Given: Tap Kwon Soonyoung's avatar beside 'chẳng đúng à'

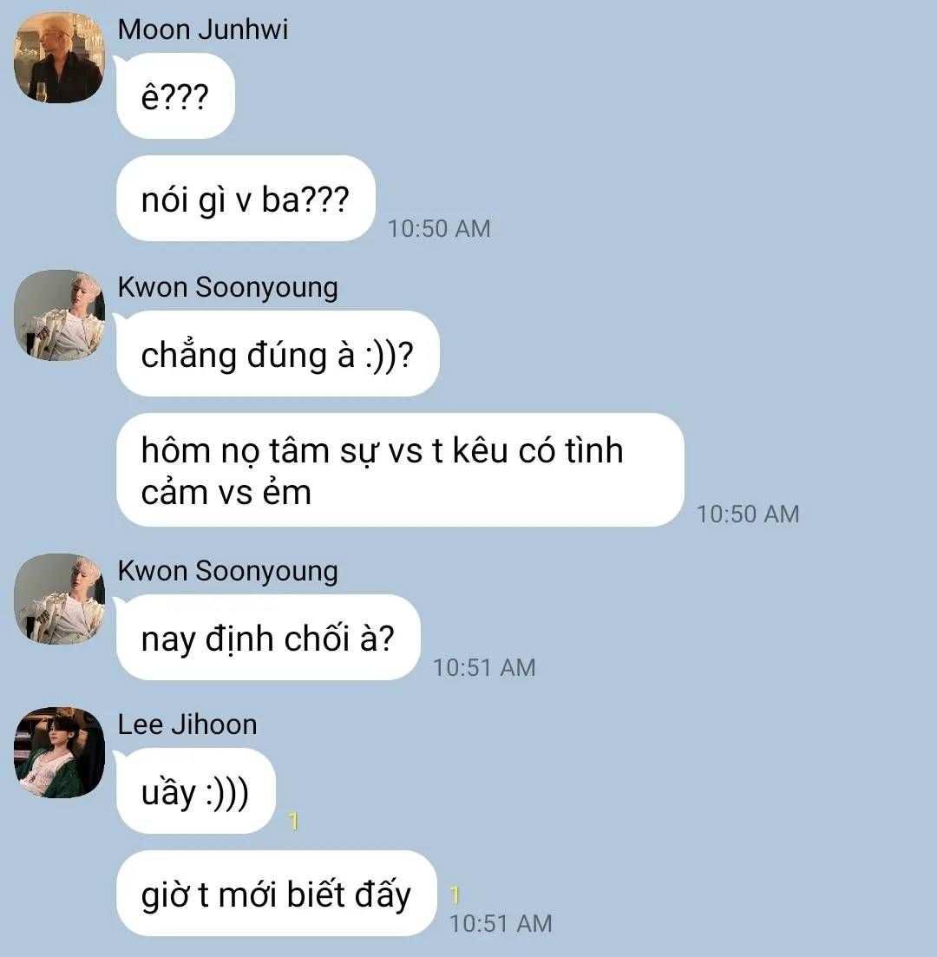Looking at the screenshot, I should point(59,315).
